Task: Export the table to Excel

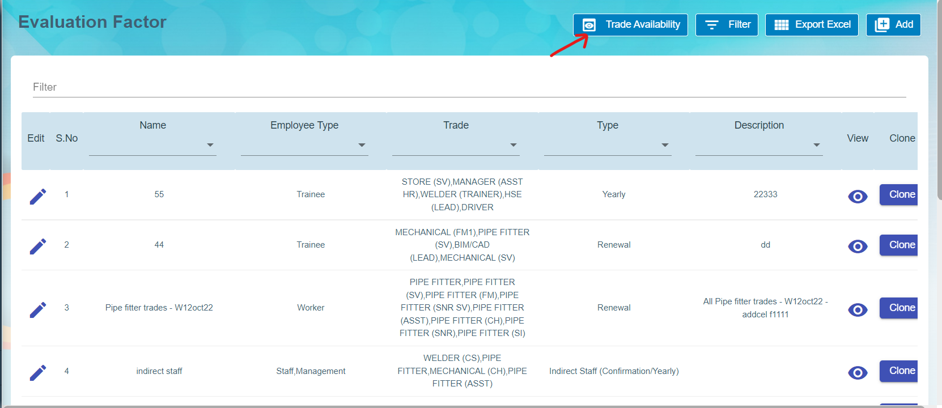Action: pos(812,25)
